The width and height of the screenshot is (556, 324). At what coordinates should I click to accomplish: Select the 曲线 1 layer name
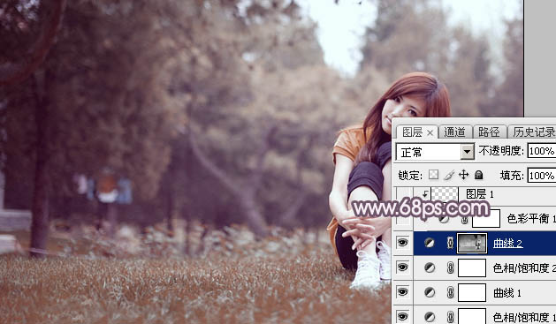pyautogui.click(x=507, y=293)
